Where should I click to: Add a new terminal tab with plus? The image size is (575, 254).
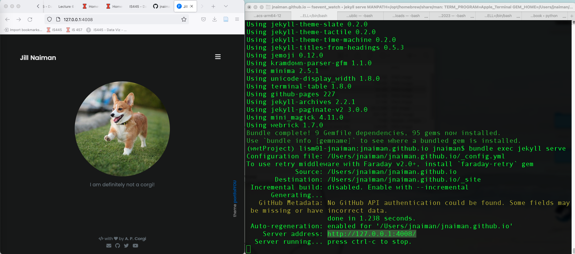click(572, 16)
